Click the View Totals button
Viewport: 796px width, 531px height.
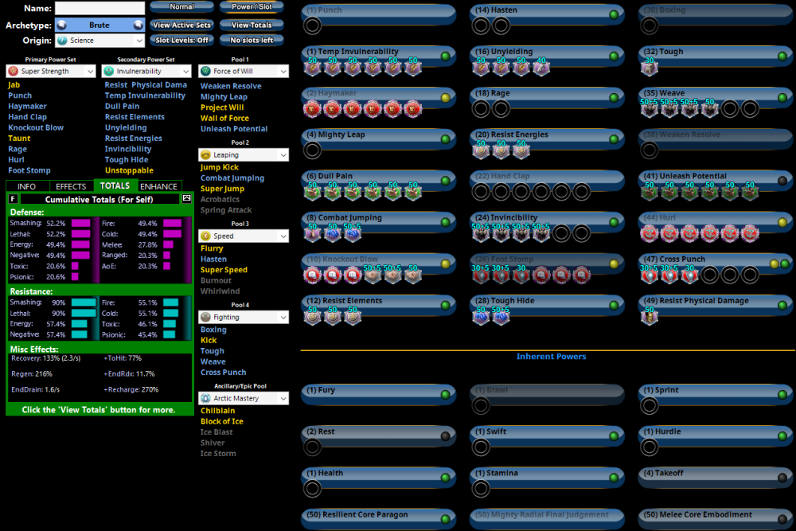click(252, 25)
